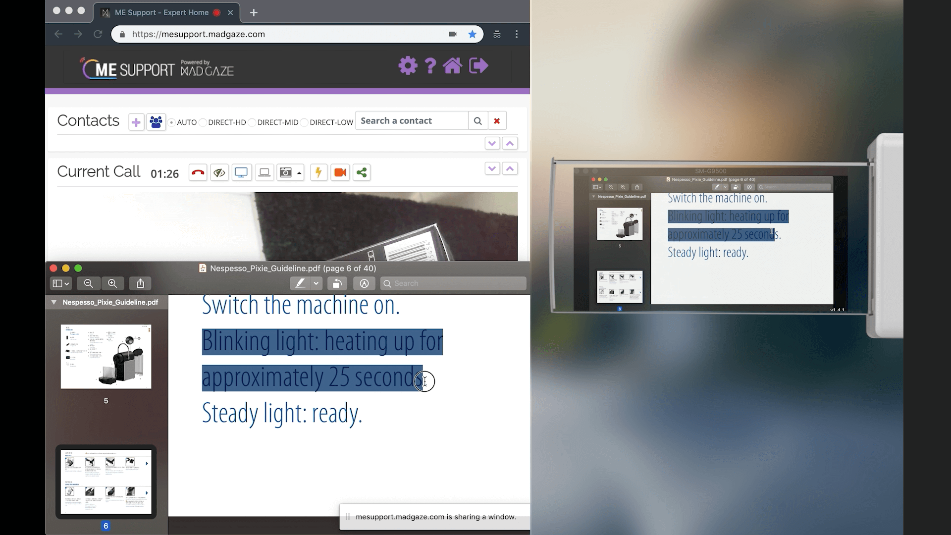This screenshot has height=535, width=951.
Task: Click the 'Steady light: ready.' text line
Action: 282,413
